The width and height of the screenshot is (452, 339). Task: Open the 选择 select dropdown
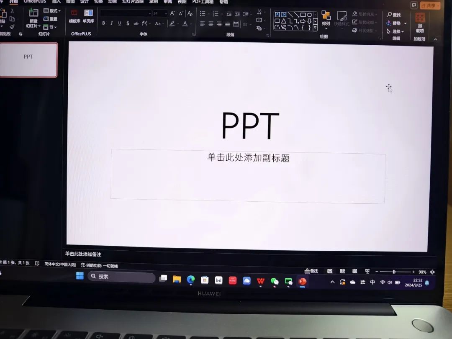[x=395, y=31]
